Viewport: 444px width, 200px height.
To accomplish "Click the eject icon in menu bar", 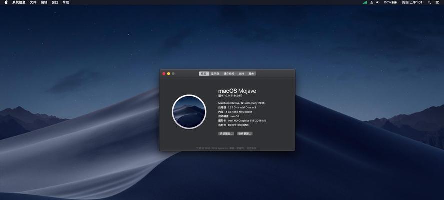I will pos(371,2).
